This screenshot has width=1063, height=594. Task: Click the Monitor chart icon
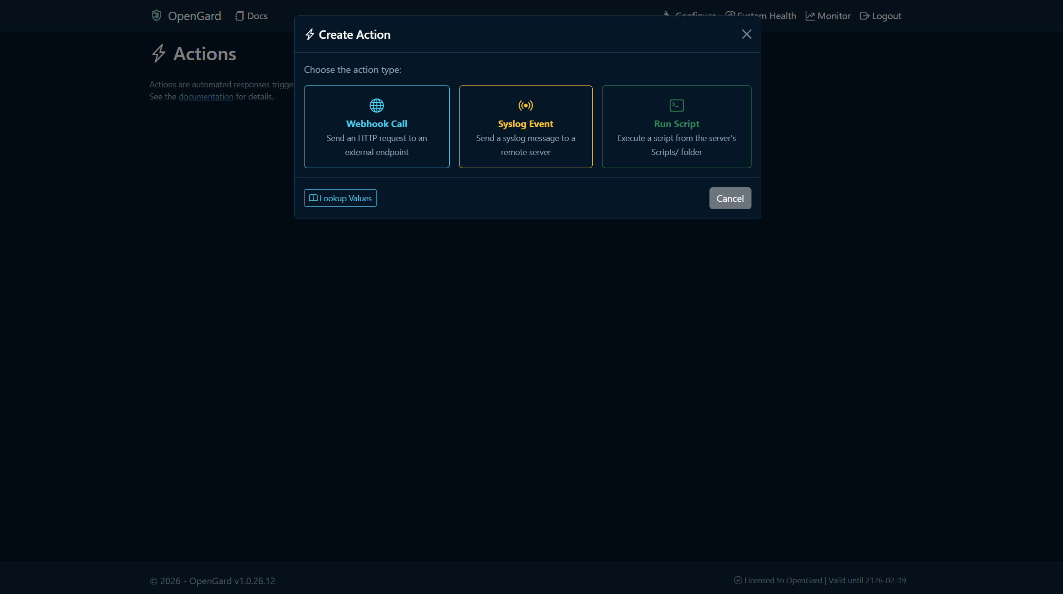tap(809, 15)
